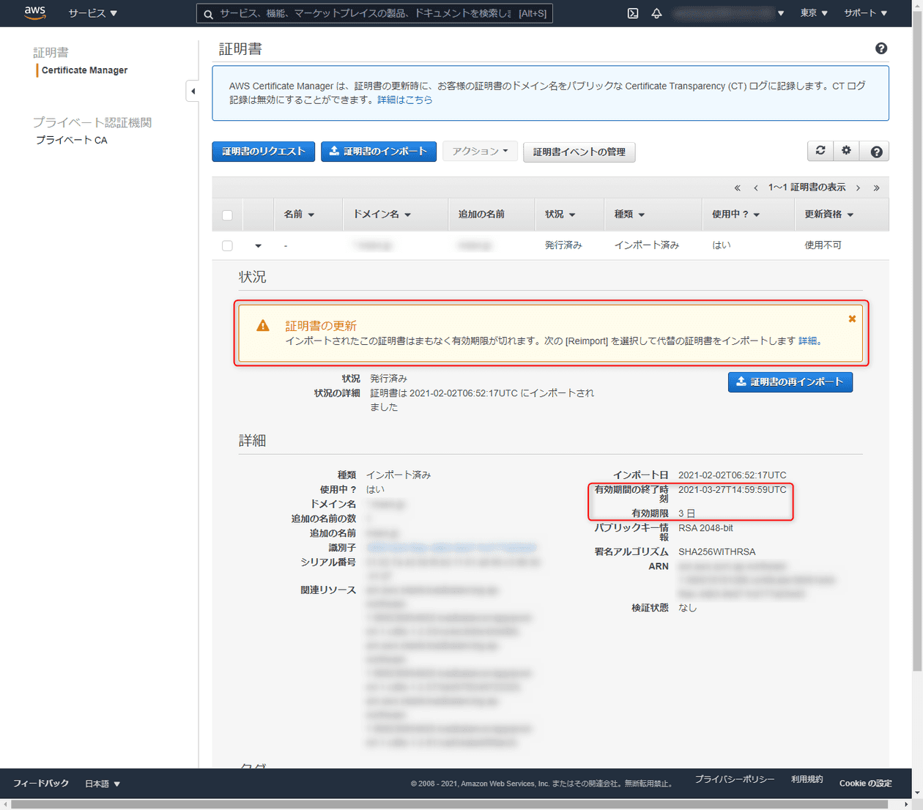Expand the certificate row details triangle
Screen dimensions: 923x810
click(x=258, y=245)
